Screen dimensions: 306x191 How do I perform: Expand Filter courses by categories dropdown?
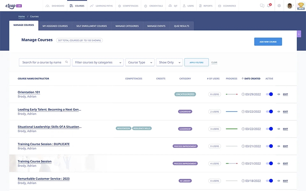pyautogui.click(x=98, y=62)
